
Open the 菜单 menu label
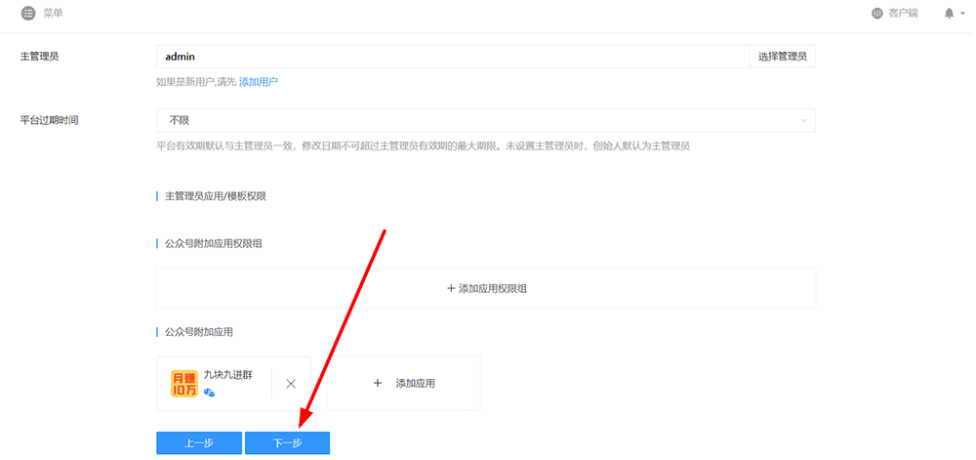point(54,13)
